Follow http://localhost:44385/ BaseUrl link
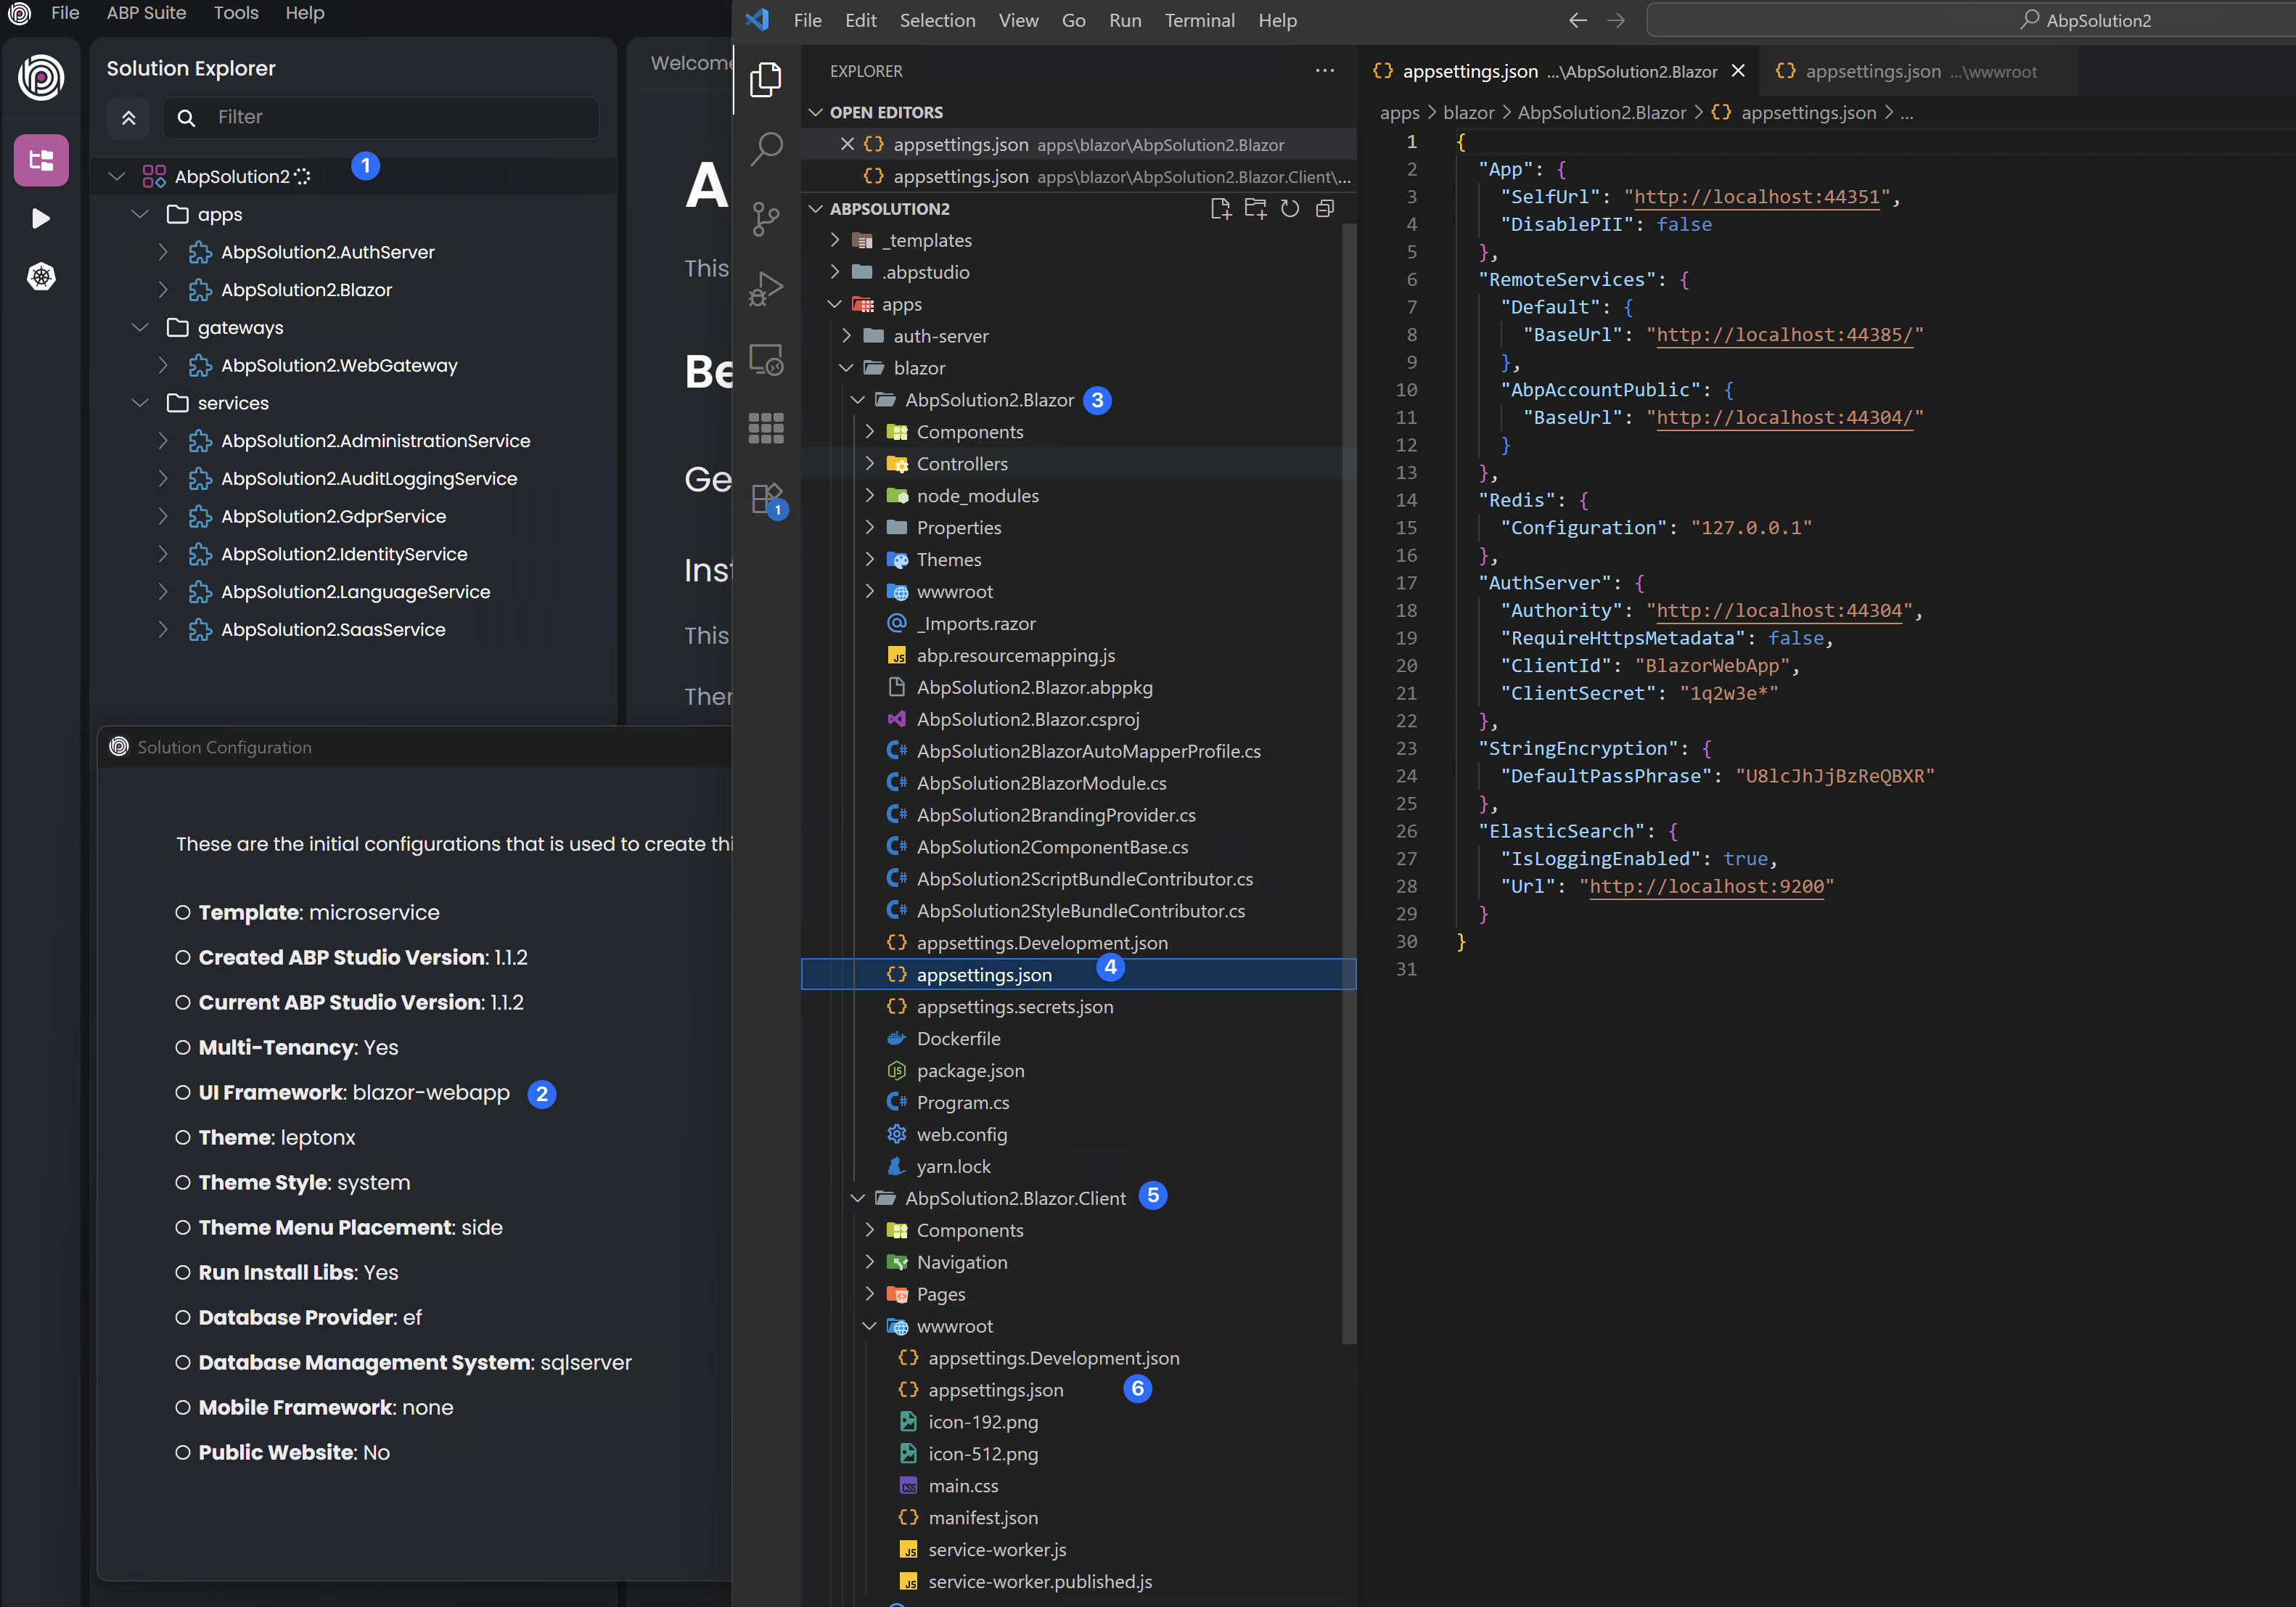 pos(1785,335)
